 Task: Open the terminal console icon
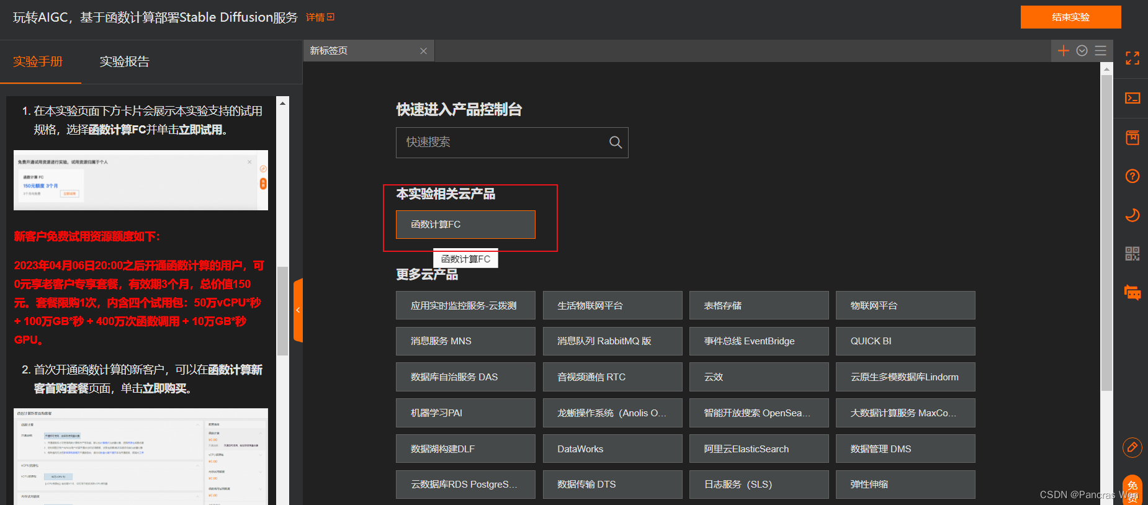pos(1132,98)
